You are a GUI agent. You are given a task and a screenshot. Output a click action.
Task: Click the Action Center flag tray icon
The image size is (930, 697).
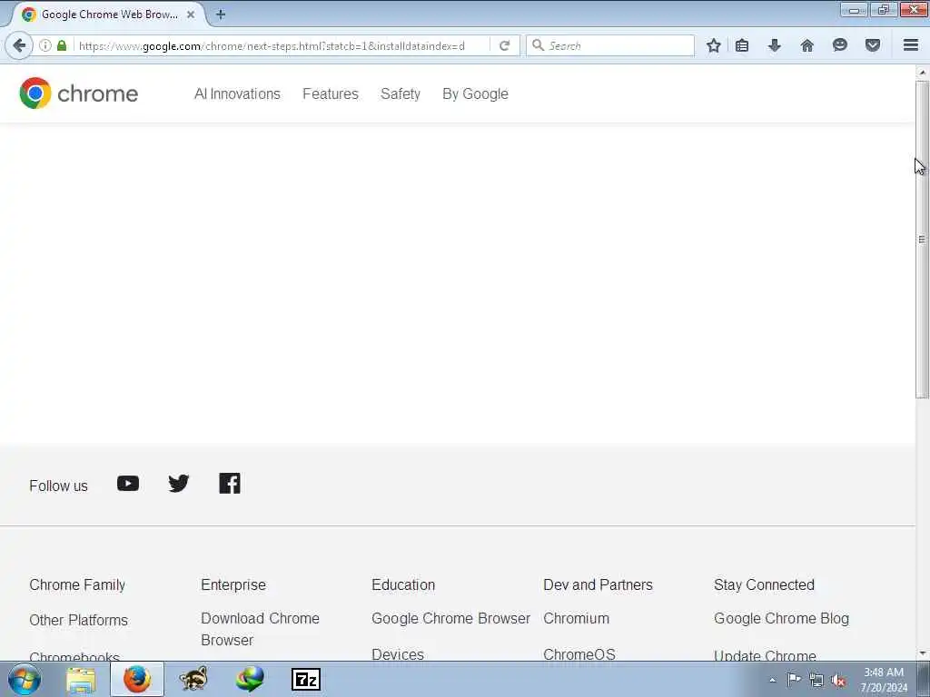tap(794, 680)
